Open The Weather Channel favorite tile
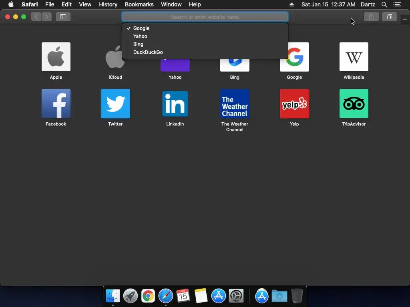 tap(235, 104)
